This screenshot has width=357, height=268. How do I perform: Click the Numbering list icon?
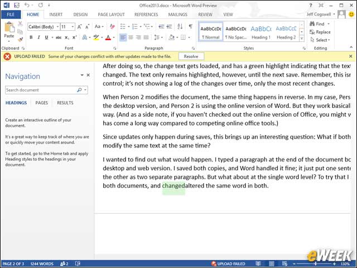135,27
